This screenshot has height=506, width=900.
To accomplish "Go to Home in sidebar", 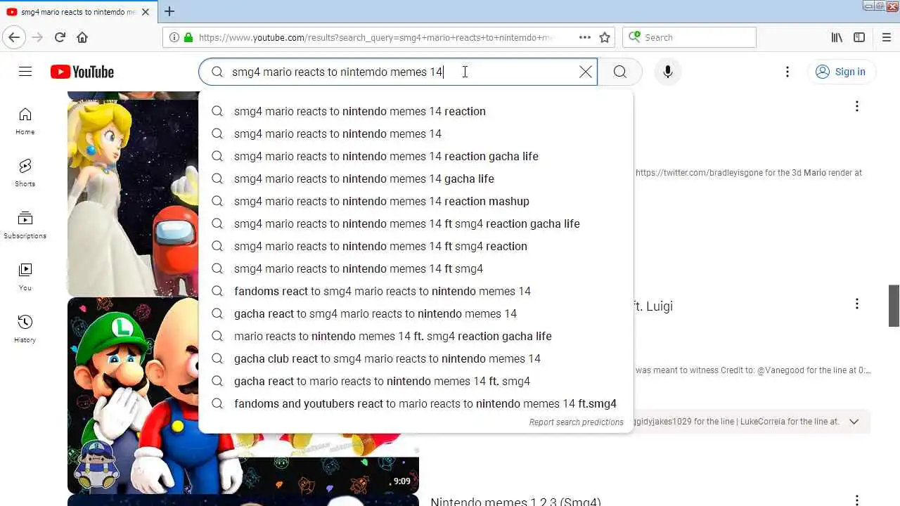I will click(x=25, y=122).
